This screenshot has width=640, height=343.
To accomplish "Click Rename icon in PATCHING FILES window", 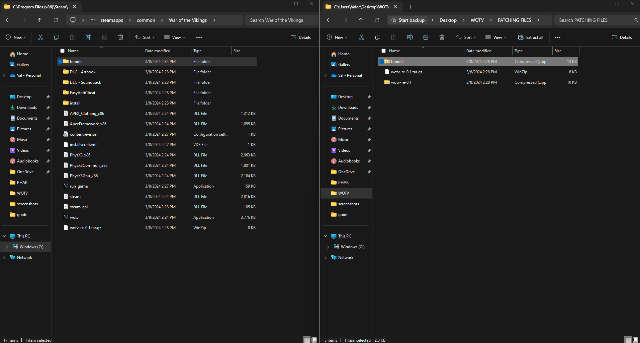I will click(410, 37).
